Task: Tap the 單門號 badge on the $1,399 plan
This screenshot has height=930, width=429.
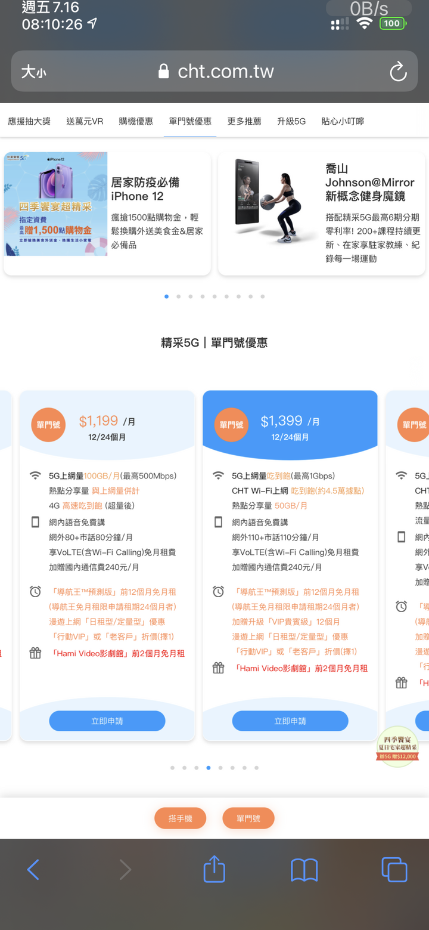Action: 231,425
